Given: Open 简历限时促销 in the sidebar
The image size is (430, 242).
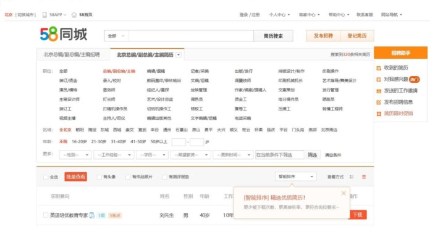Looking at the screenshot, I should point(398,114).
